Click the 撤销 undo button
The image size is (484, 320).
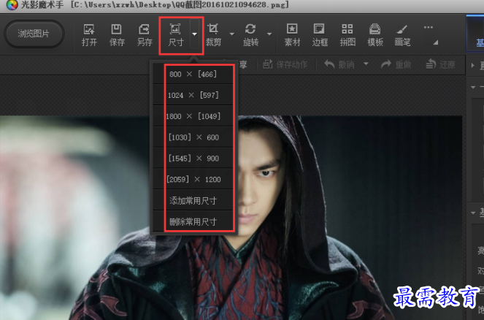pyautogui.click(x=339, y=64)
